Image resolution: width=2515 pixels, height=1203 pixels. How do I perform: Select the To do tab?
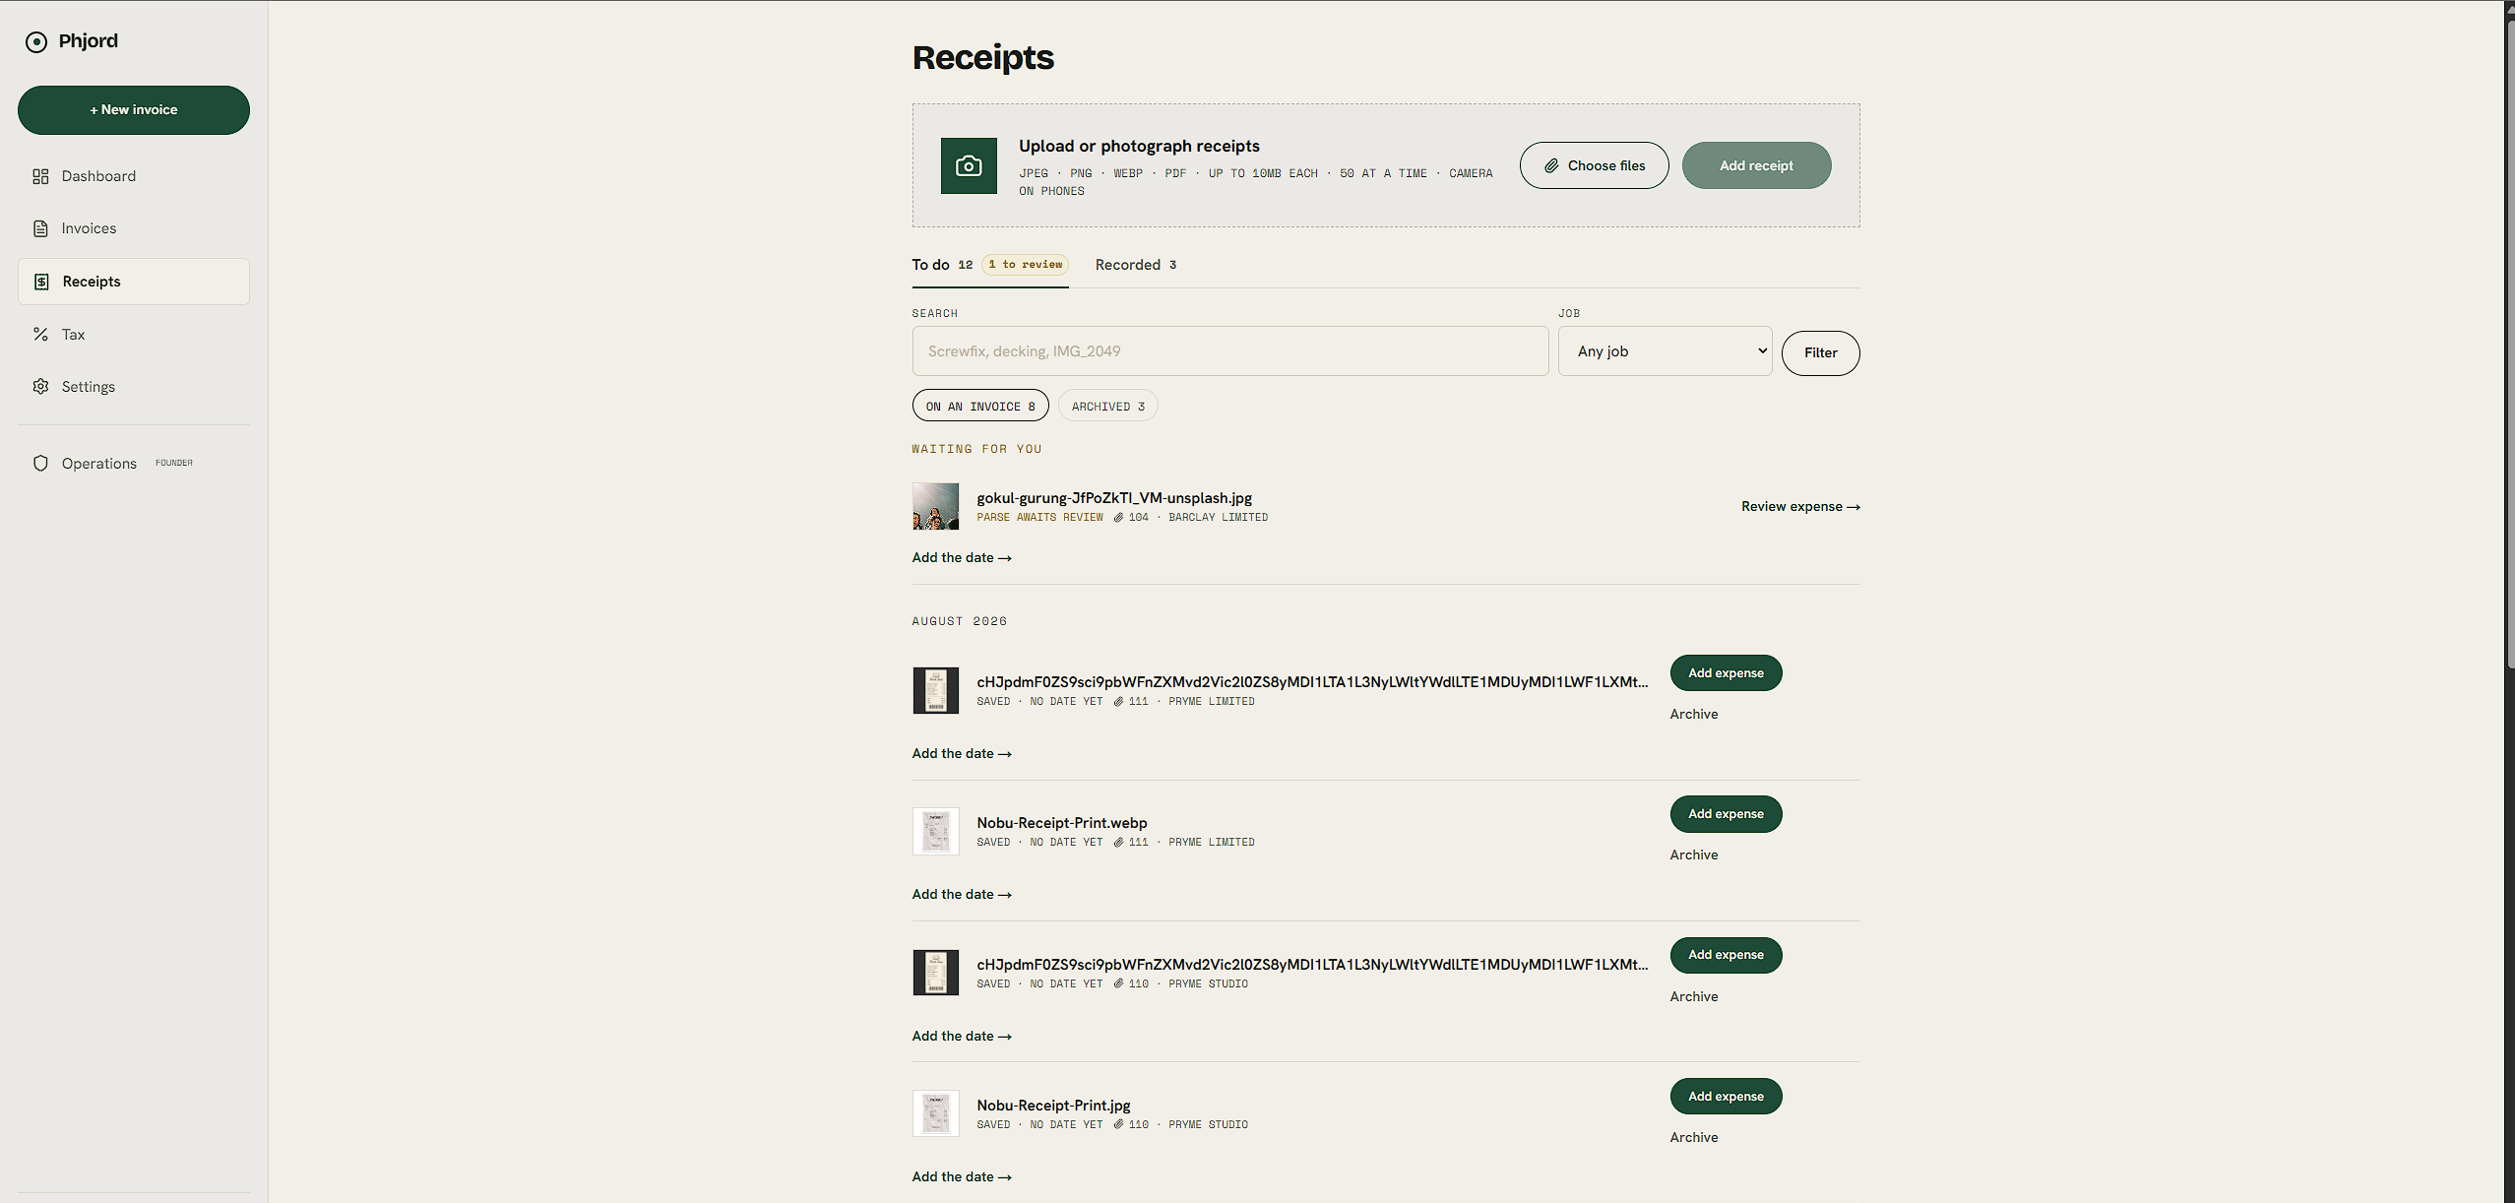989,265
